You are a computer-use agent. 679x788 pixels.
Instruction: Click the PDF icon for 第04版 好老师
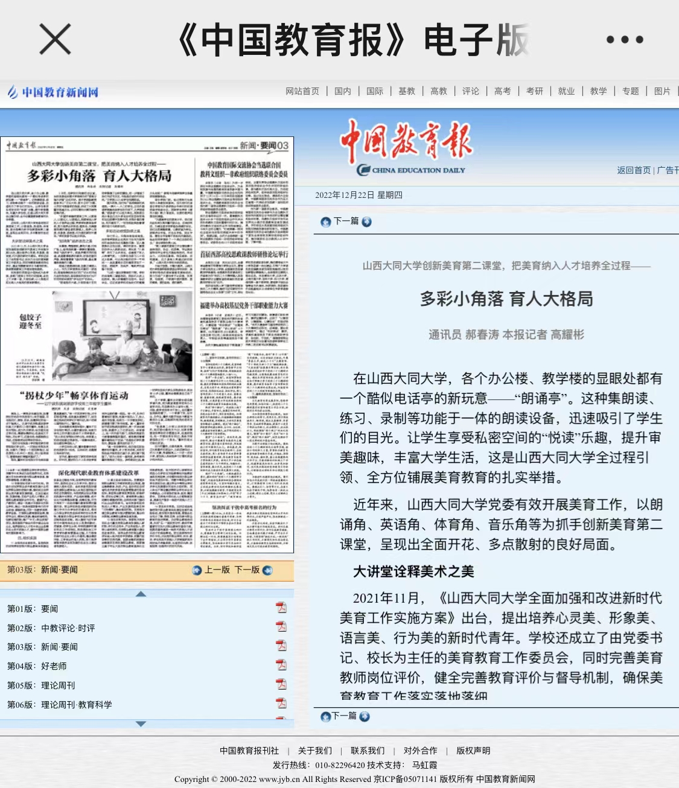[x=281, y=666]
